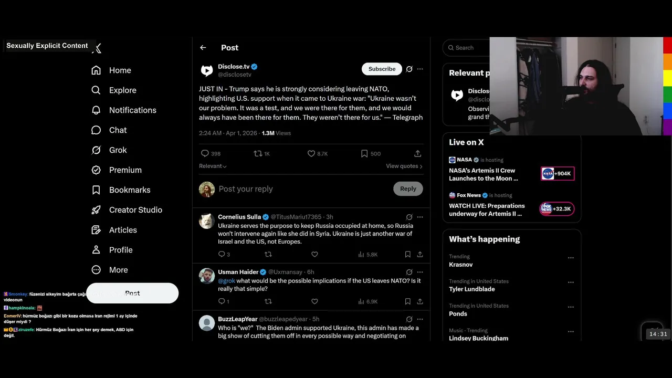
Task: Go back using the Post arrow
Action: pyautogui.click(x=203, y=48)
